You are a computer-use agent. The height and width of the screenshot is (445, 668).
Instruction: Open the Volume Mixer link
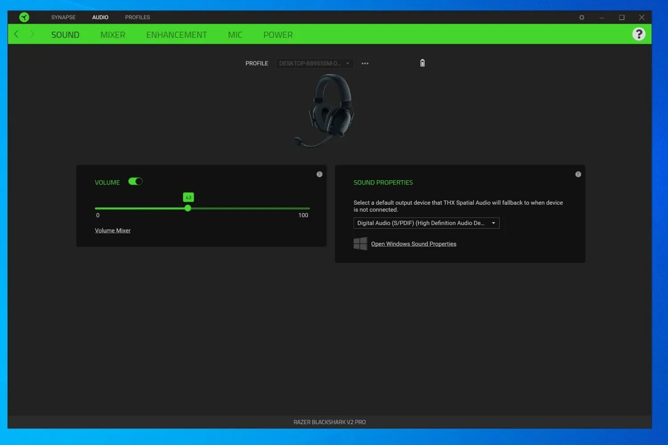[113, 231]
